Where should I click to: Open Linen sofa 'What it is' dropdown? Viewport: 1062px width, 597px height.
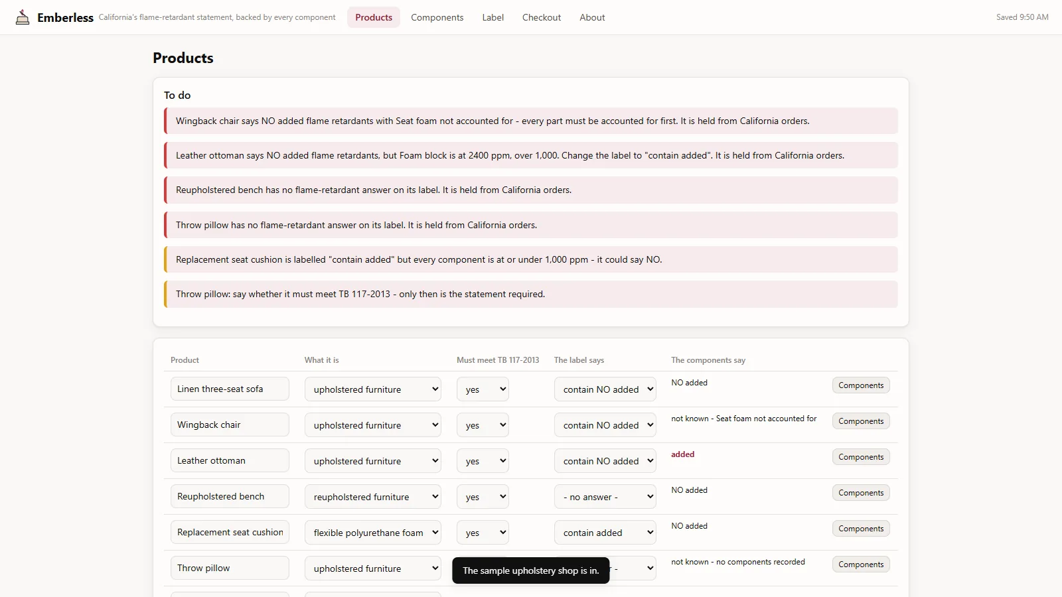(373, 389)
